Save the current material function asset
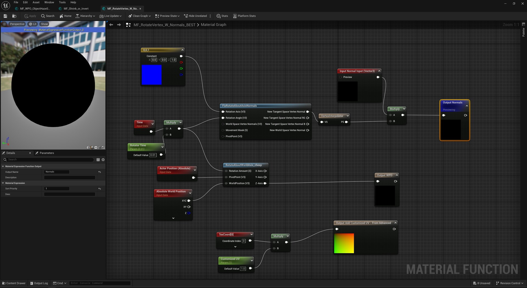 pyautogui.click(x=5, y=16)
